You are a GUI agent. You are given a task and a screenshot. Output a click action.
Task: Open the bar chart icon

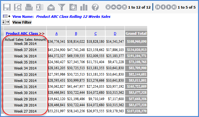pyautogui.click(x=84, y=7)
